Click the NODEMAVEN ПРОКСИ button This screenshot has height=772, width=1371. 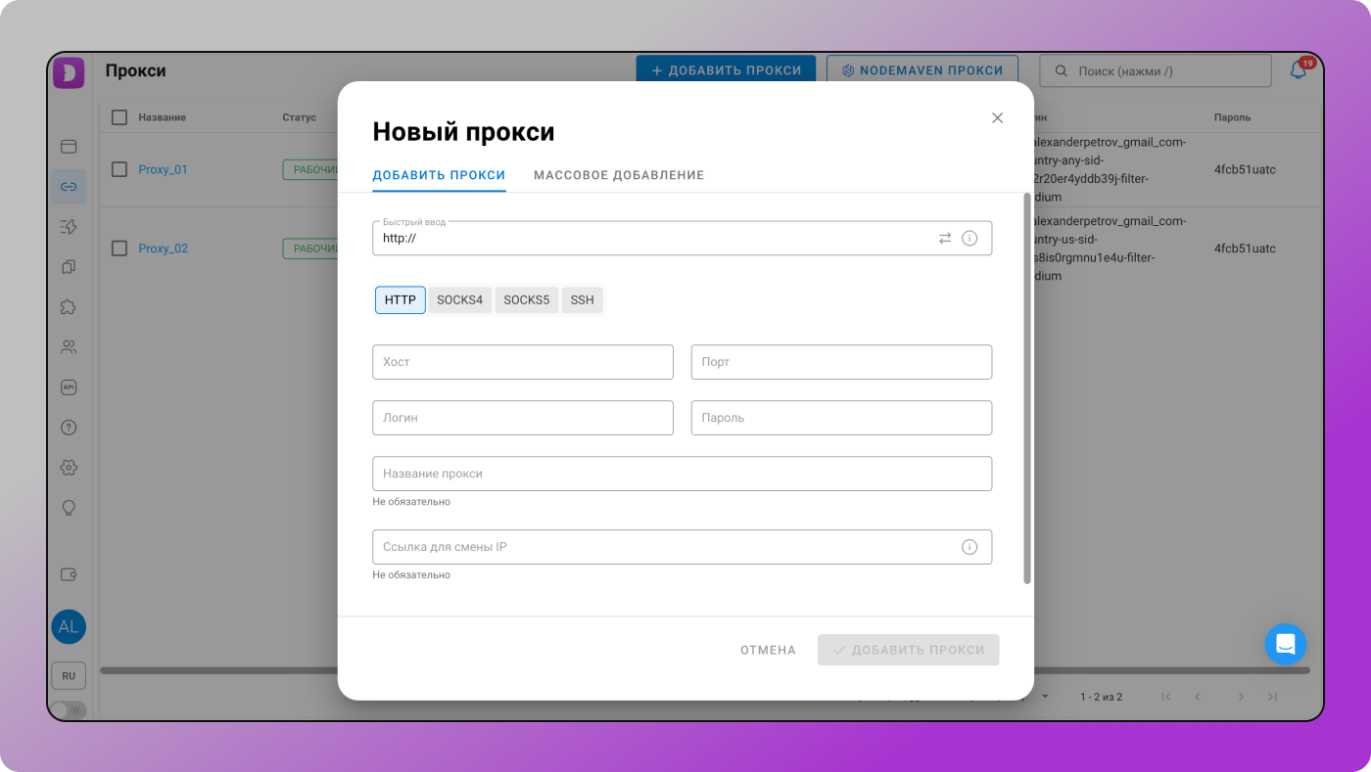pos(922,69)
